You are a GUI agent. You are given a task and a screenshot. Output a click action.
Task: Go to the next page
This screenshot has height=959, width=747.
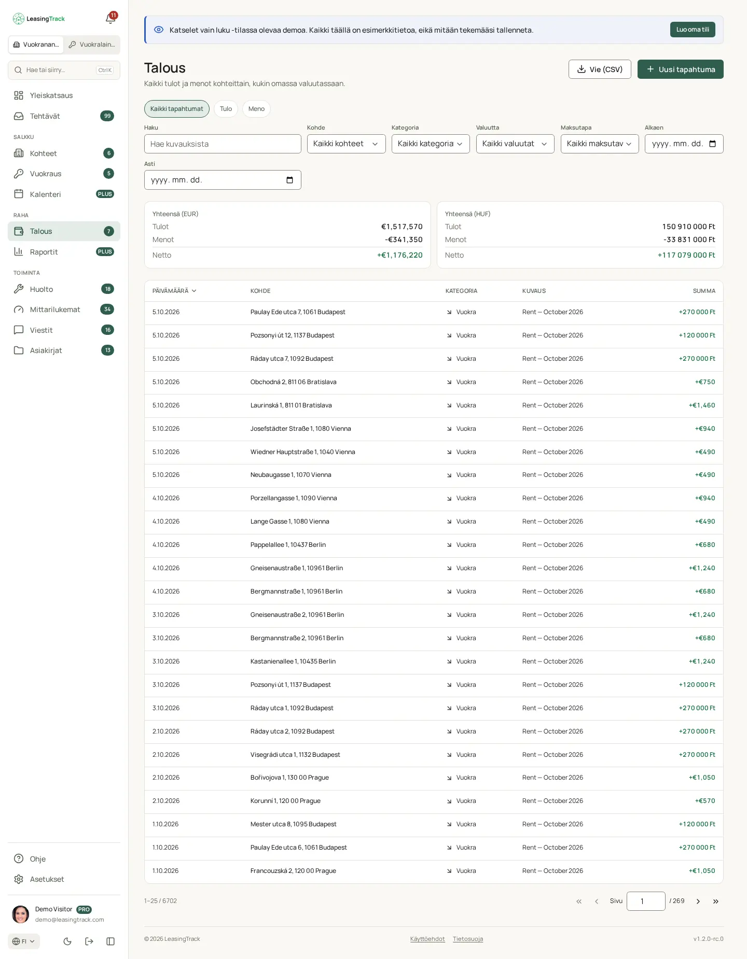pyautogui.click(x=698, y=901)
